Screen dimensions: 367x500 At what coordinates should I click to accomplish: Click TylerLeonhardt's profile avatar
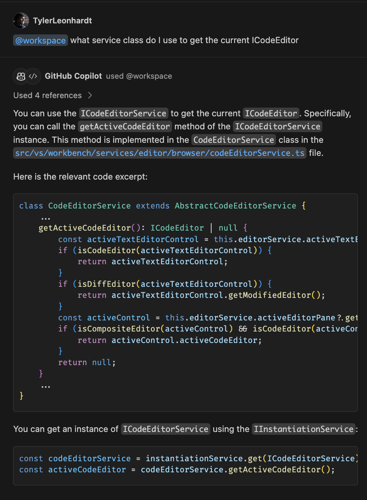(x=21, y=21)
